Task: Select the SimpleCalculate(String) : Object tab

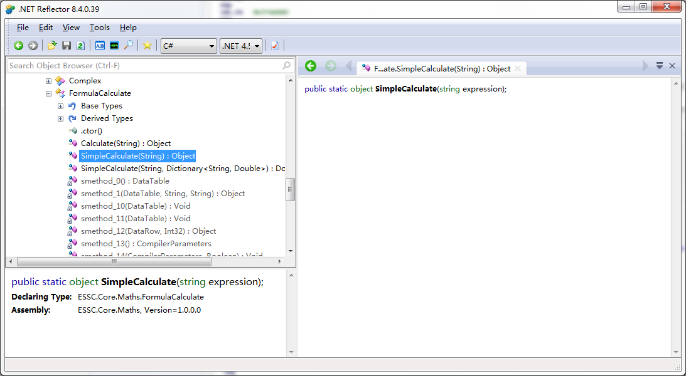Action: pyautogui.click(x=441, y=68)
